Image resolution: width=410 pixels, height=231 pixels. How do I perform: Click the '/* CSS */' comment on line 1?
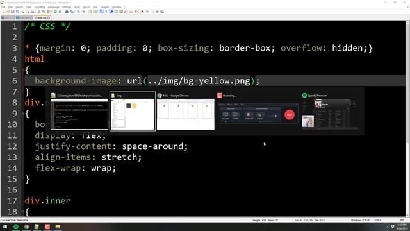coord(47,26)
